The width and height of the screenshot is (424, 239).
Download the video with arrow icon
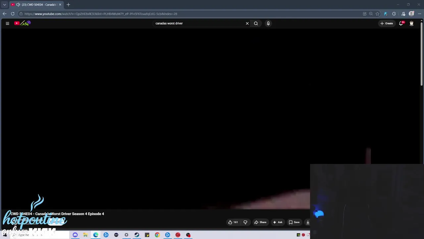[x=308, y=222]
